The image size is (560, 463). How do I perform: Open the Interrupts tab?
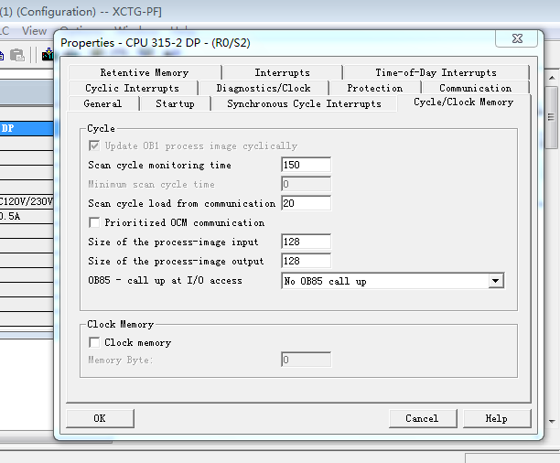click(282, 72)
